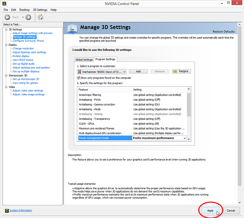
Task: Toggle Show only programs found on this computer
Action: (79, 78)
